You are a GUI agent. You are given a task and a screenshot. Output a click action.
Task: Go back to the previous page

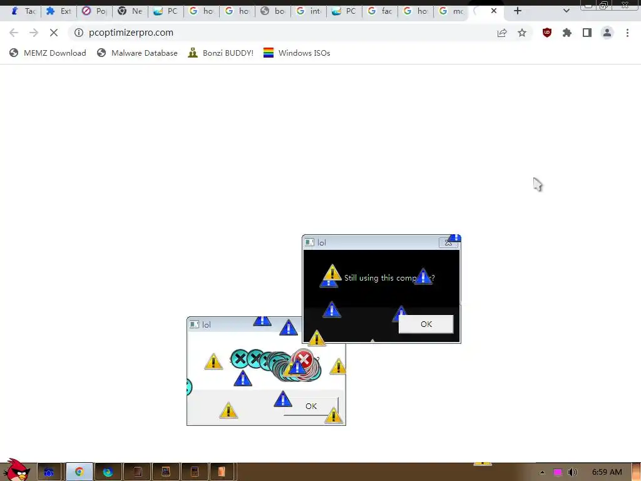coord(14,33)
